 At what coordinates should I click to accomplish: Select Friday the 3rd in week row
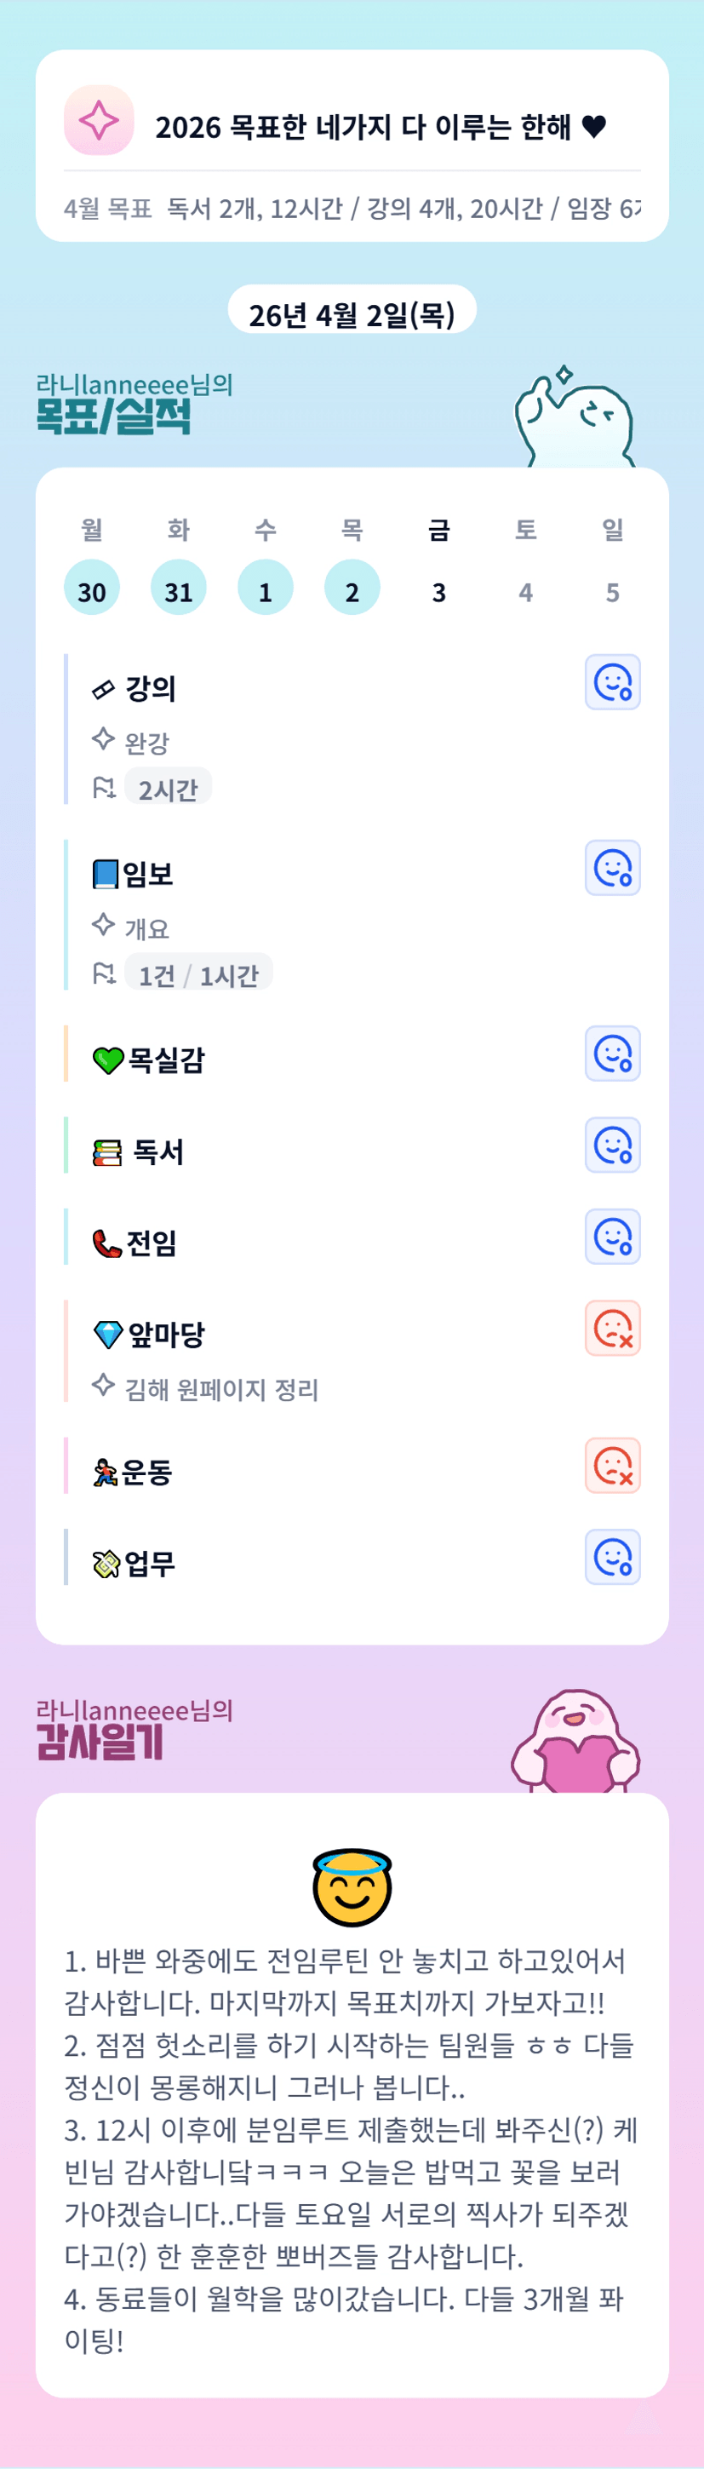pos(438,591)
